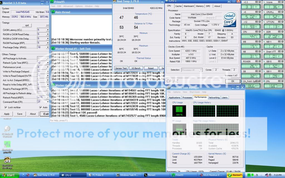The height and width of the screenshot is (178, 285).
Task: Click the Norton indicator in the system tray
Action: pyautogui.click(x=235, y=175)
